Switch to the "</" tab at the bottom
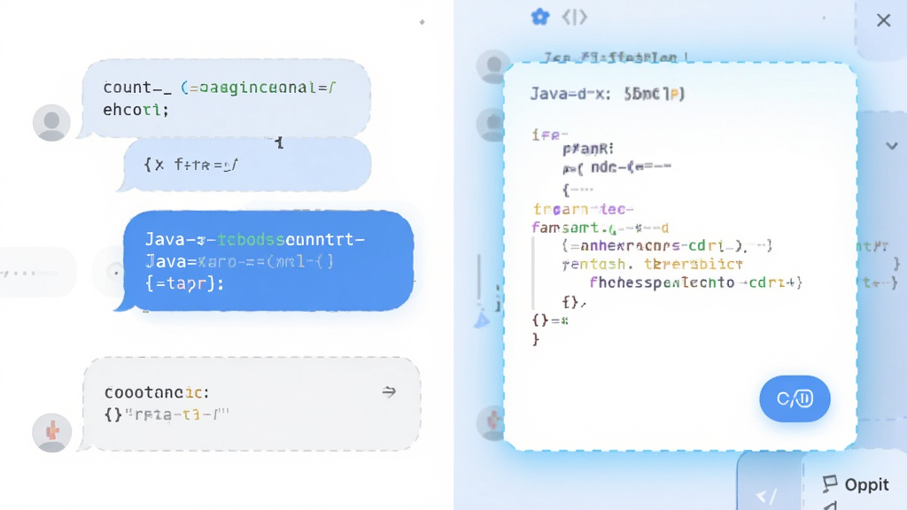The image size is (907, 510). click(767, 496)
